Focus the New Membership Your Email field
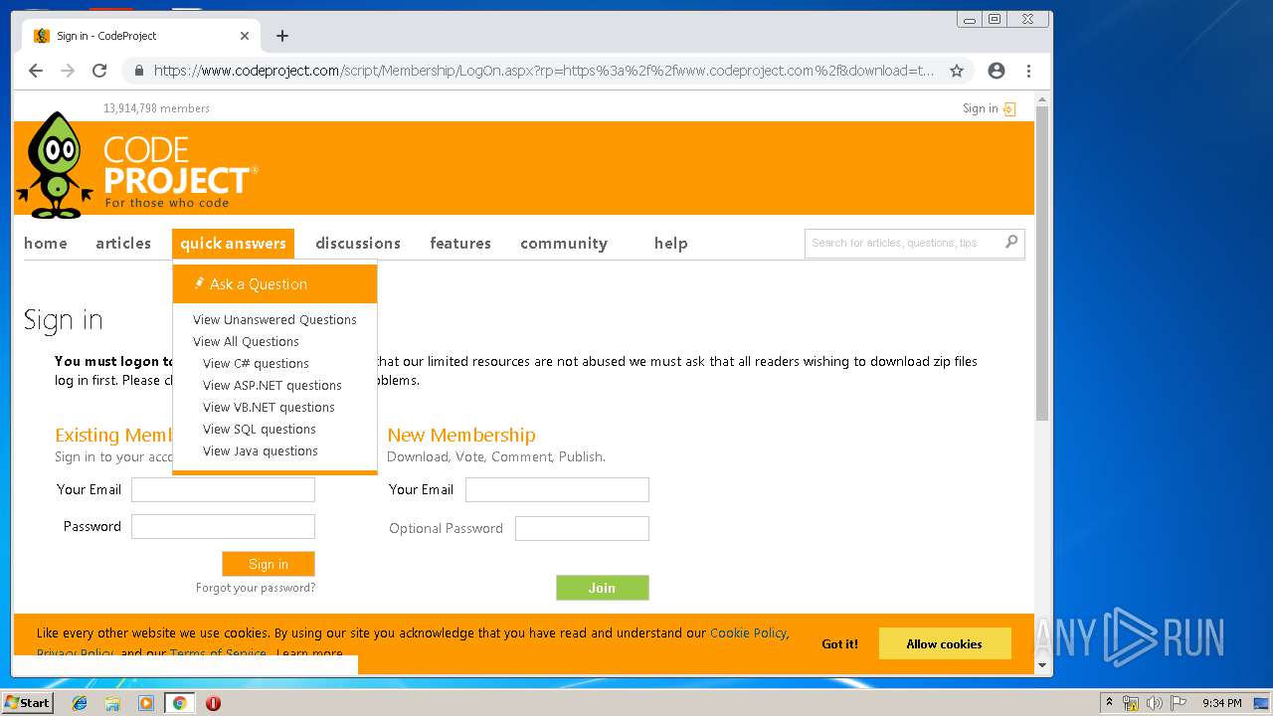The height and width of the screenshot is (716, 1273). click(557, 489)
